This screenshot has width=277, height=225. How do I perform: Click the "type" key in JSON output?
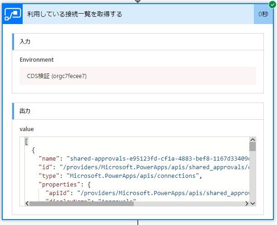coord(49,176)
